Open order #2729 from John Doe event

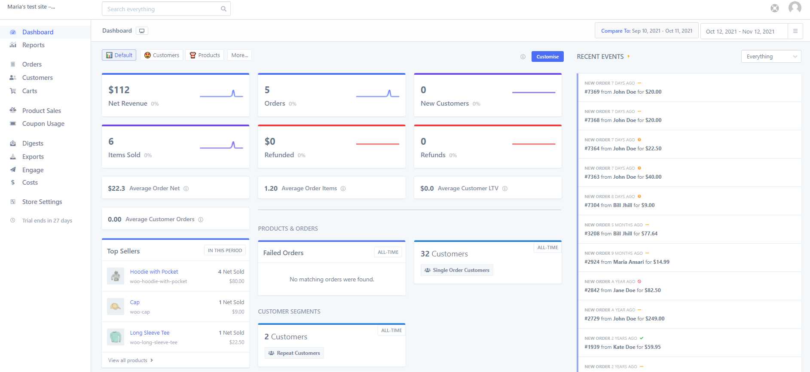(x=690, y=314)
